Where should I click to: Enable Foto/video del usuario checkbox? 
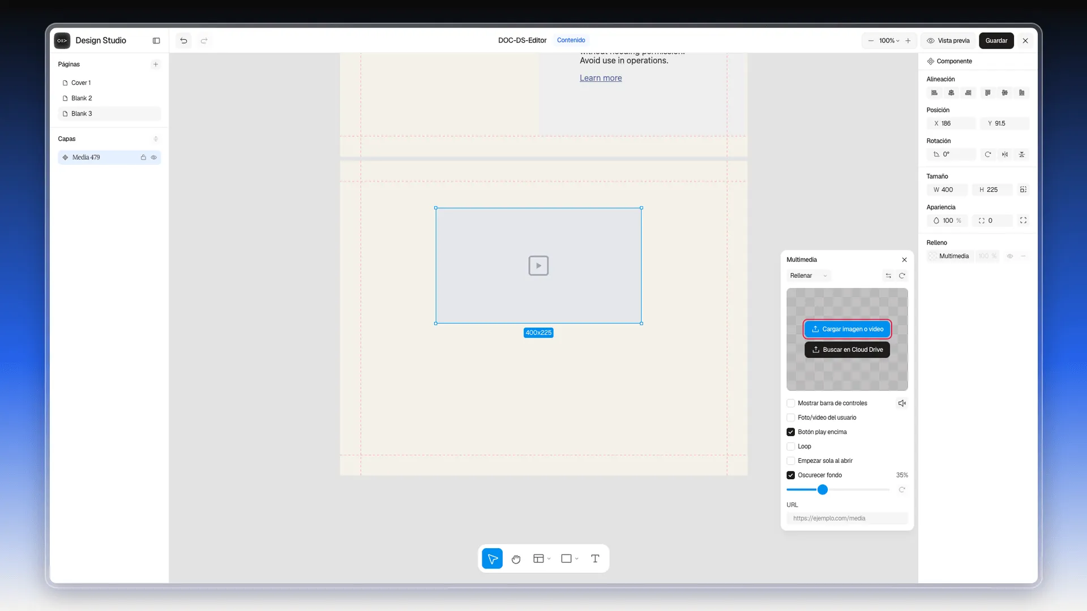point(791,418)
